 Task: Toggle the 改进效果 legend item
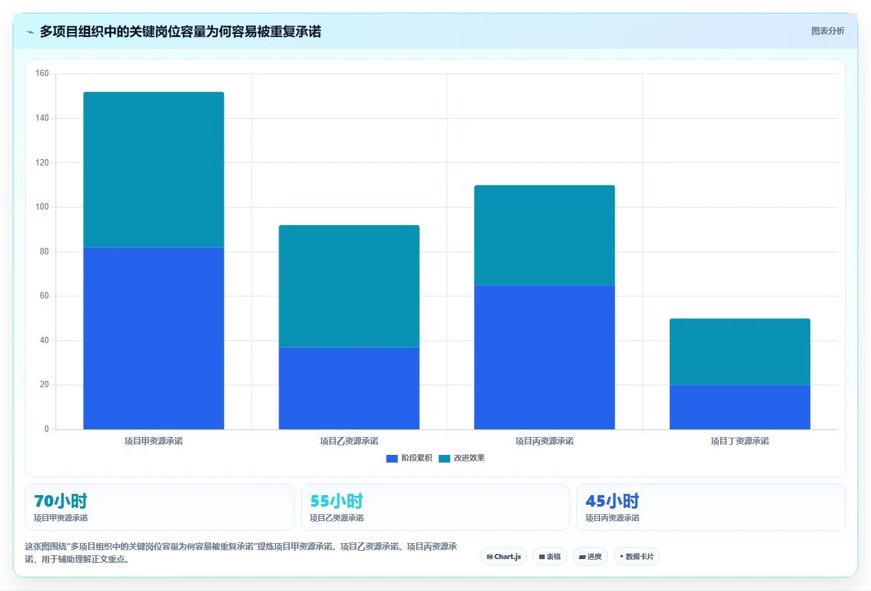tap(462, 458)
